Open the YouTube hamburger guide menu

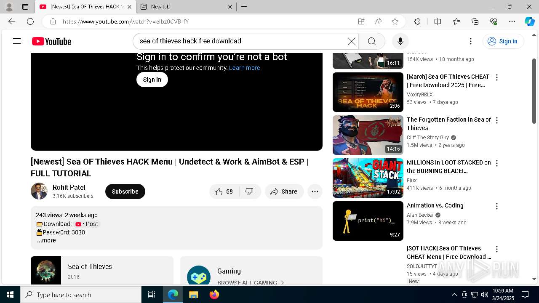coord(17,41)
